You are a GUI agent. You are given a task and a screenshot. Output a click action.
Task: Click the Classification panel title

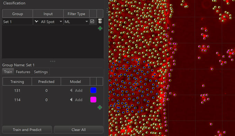(14, 3)
